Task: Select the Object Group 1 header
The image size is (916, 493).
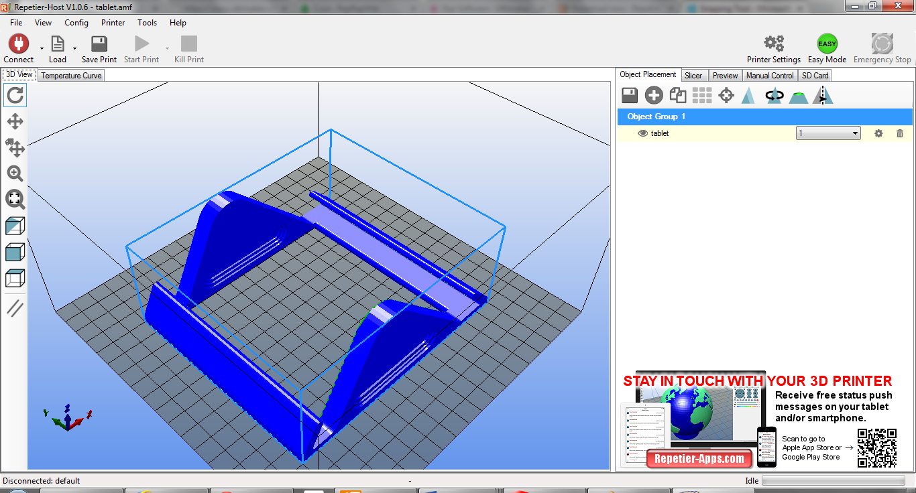Action: pyautogui.click(x=765, y=117)
